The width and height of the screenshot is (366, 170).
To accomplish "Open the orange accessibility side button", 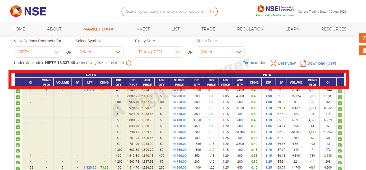I will 362,38.
